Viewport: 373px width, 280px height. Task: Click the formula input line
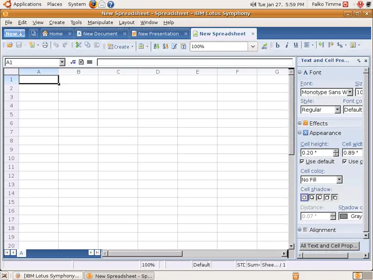point(195,63)
